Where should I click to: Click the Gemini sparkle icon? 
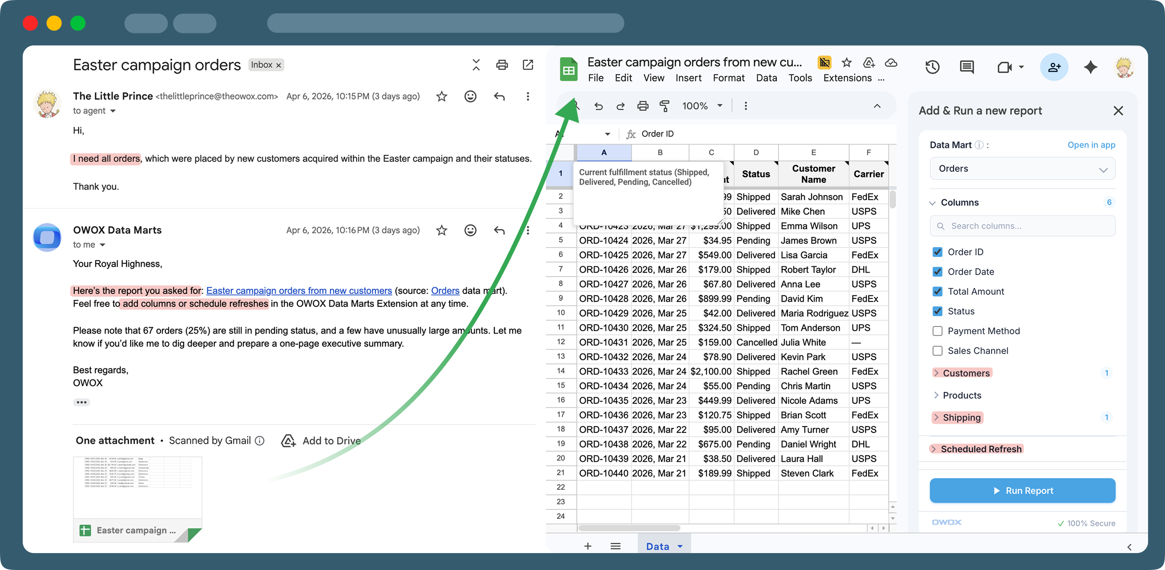click(x=1090, y=67)
